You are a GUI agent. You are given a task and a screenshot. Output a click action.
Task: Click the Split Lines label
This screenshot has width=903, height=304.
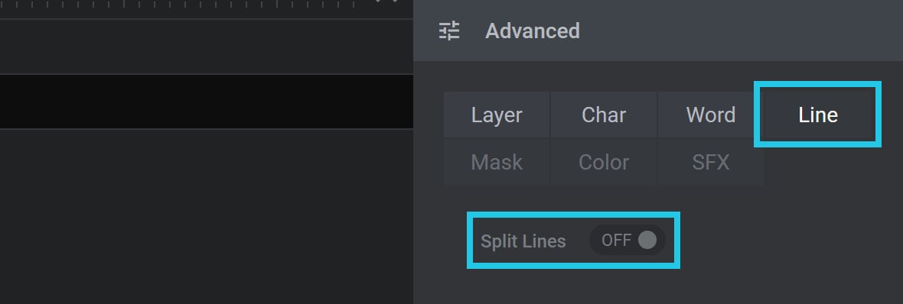point(523,241)
